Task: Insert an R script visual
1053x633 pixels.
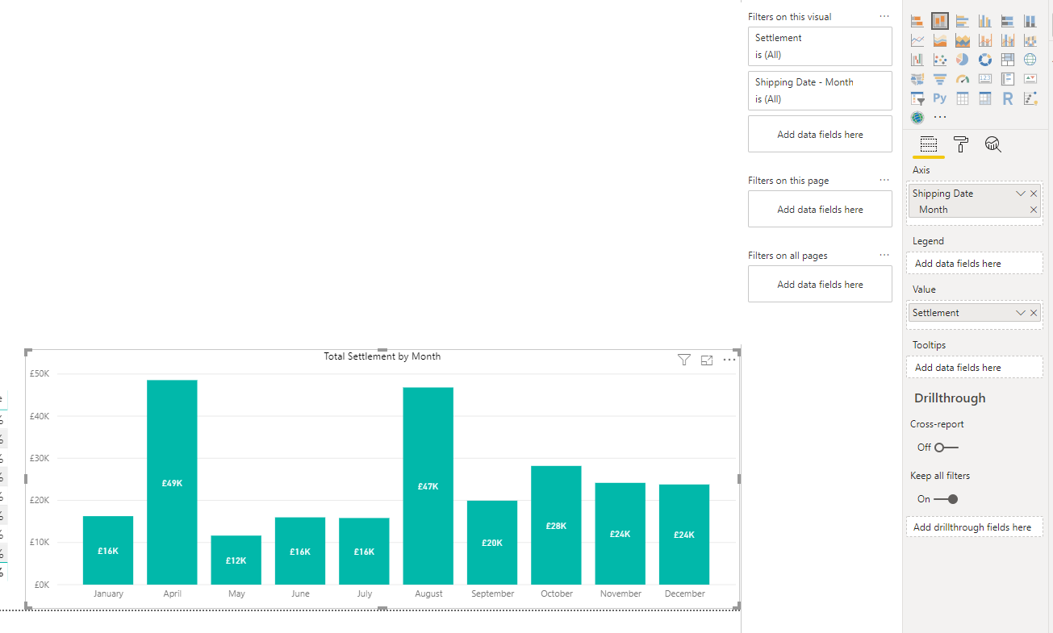Action: coord(1008,98)
